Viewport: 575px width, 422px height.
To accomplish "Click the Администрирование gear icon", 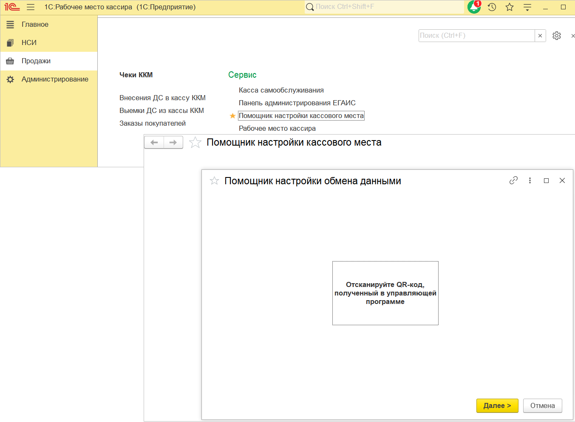I will click(10, 79).
